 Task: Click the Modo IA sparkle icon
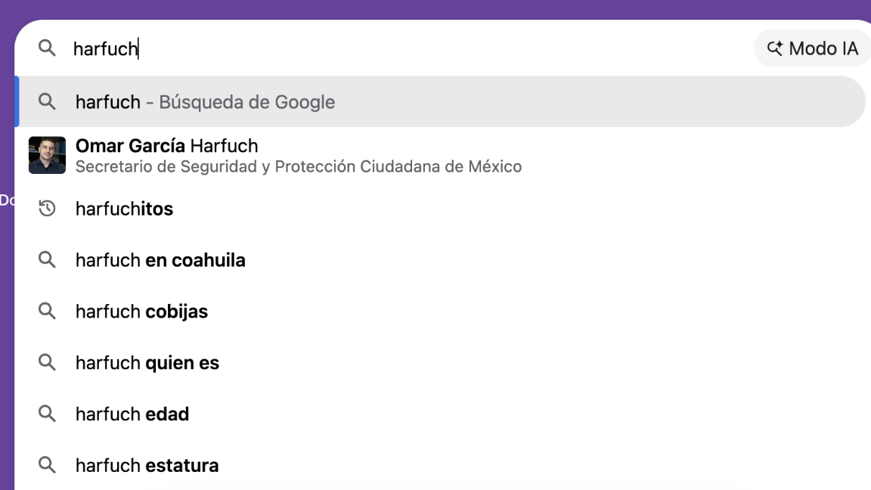[774, 48]
